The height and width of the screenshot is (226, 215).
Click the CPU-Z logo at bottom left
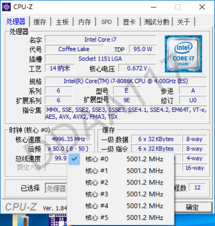21,207
